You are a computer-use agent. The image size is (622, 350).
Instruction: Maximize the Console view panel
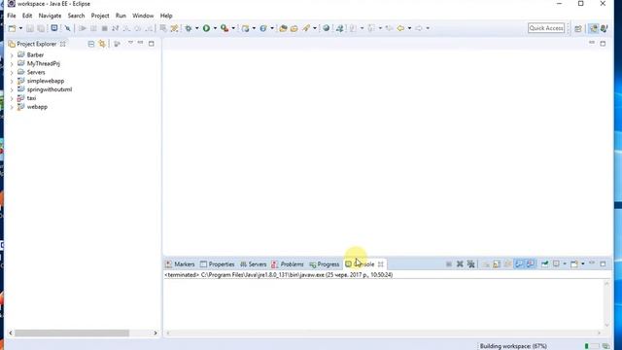pos(603,263)
